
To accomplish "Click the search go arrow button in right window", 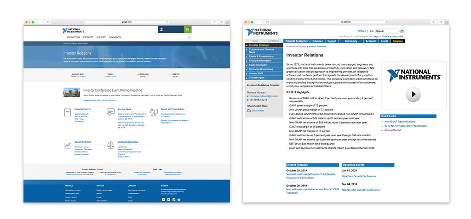I will 402,31.
